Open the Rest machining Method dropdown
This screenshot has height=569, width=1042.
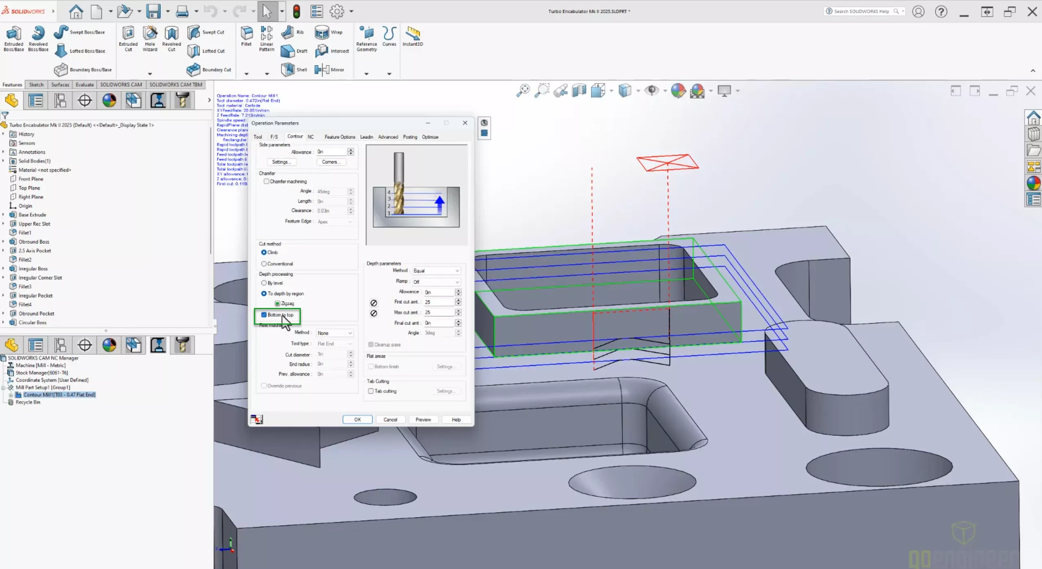pos(335,333)
